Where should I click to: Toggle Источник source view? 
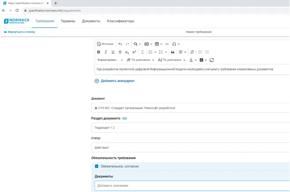tap(105, 44)
